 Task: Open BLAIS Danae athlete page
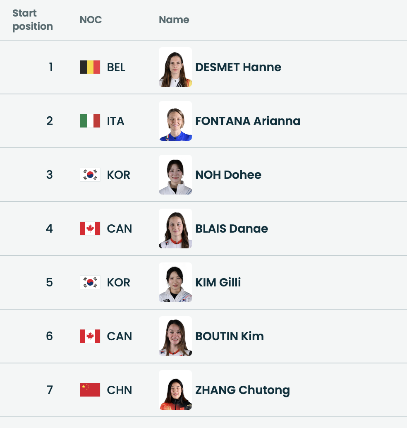[232, 228]
